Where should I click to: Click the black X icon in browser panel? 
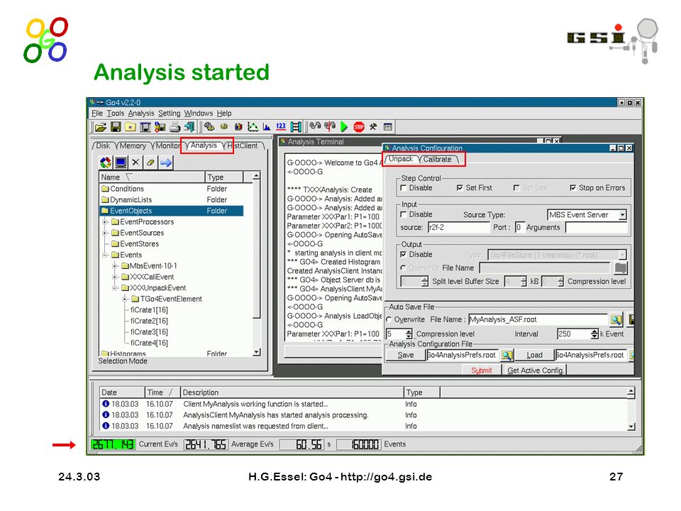click(x=135, y=163)
